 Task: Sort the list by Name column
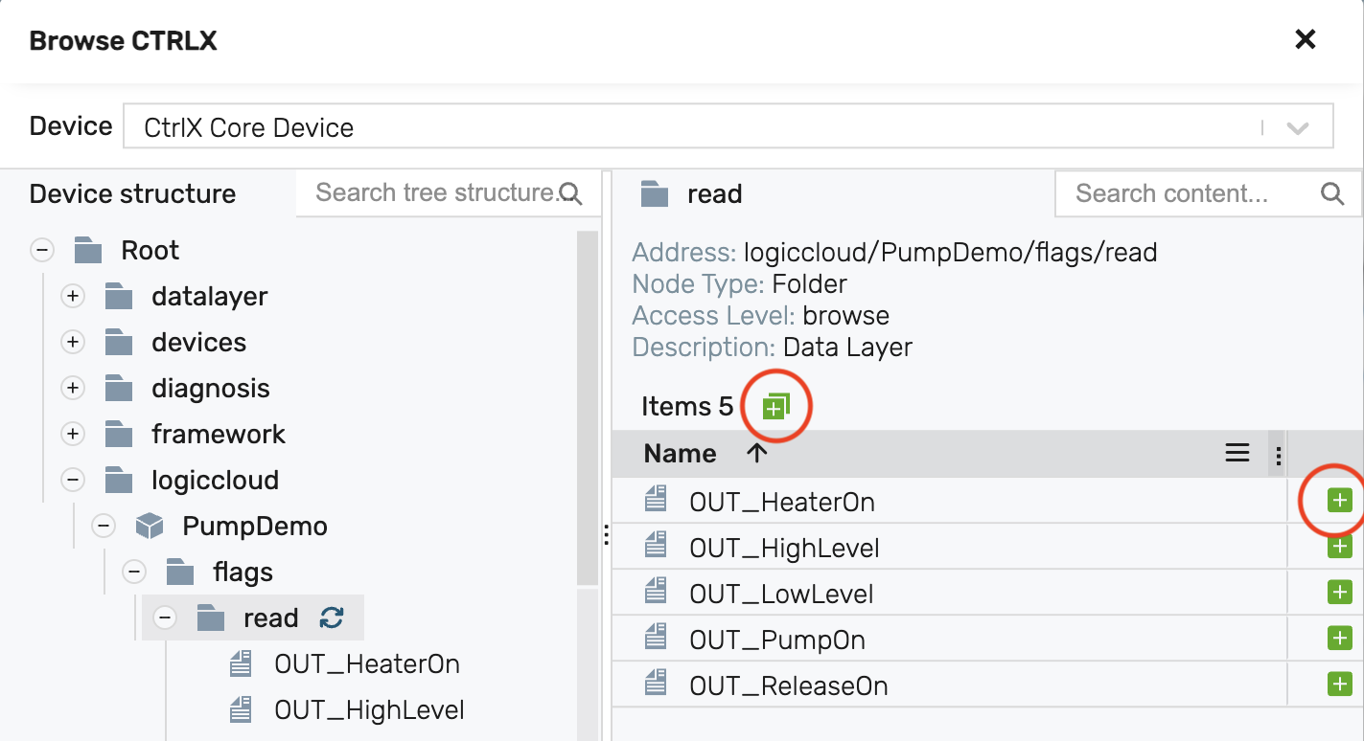(681, 454)
